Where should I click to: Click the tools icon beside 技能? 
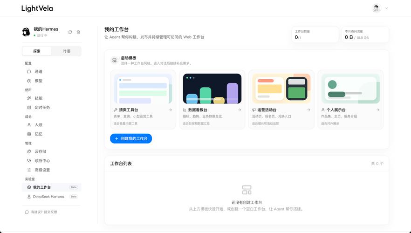pyautogui.click(x=29, y=98)
